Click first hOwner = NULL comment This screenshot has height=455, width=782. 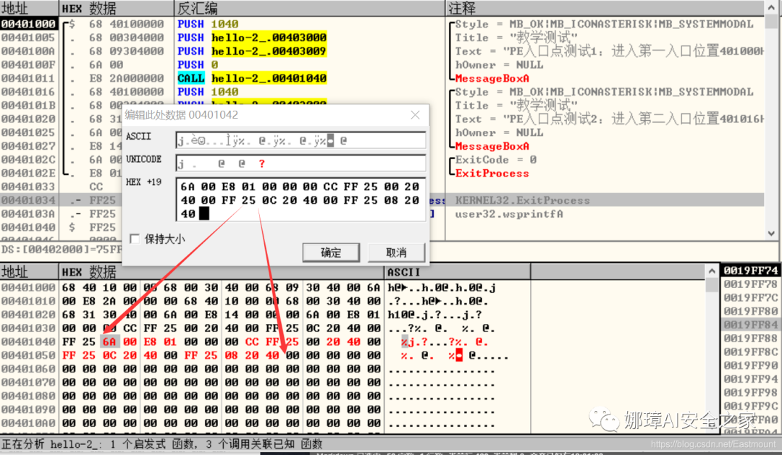499,65
